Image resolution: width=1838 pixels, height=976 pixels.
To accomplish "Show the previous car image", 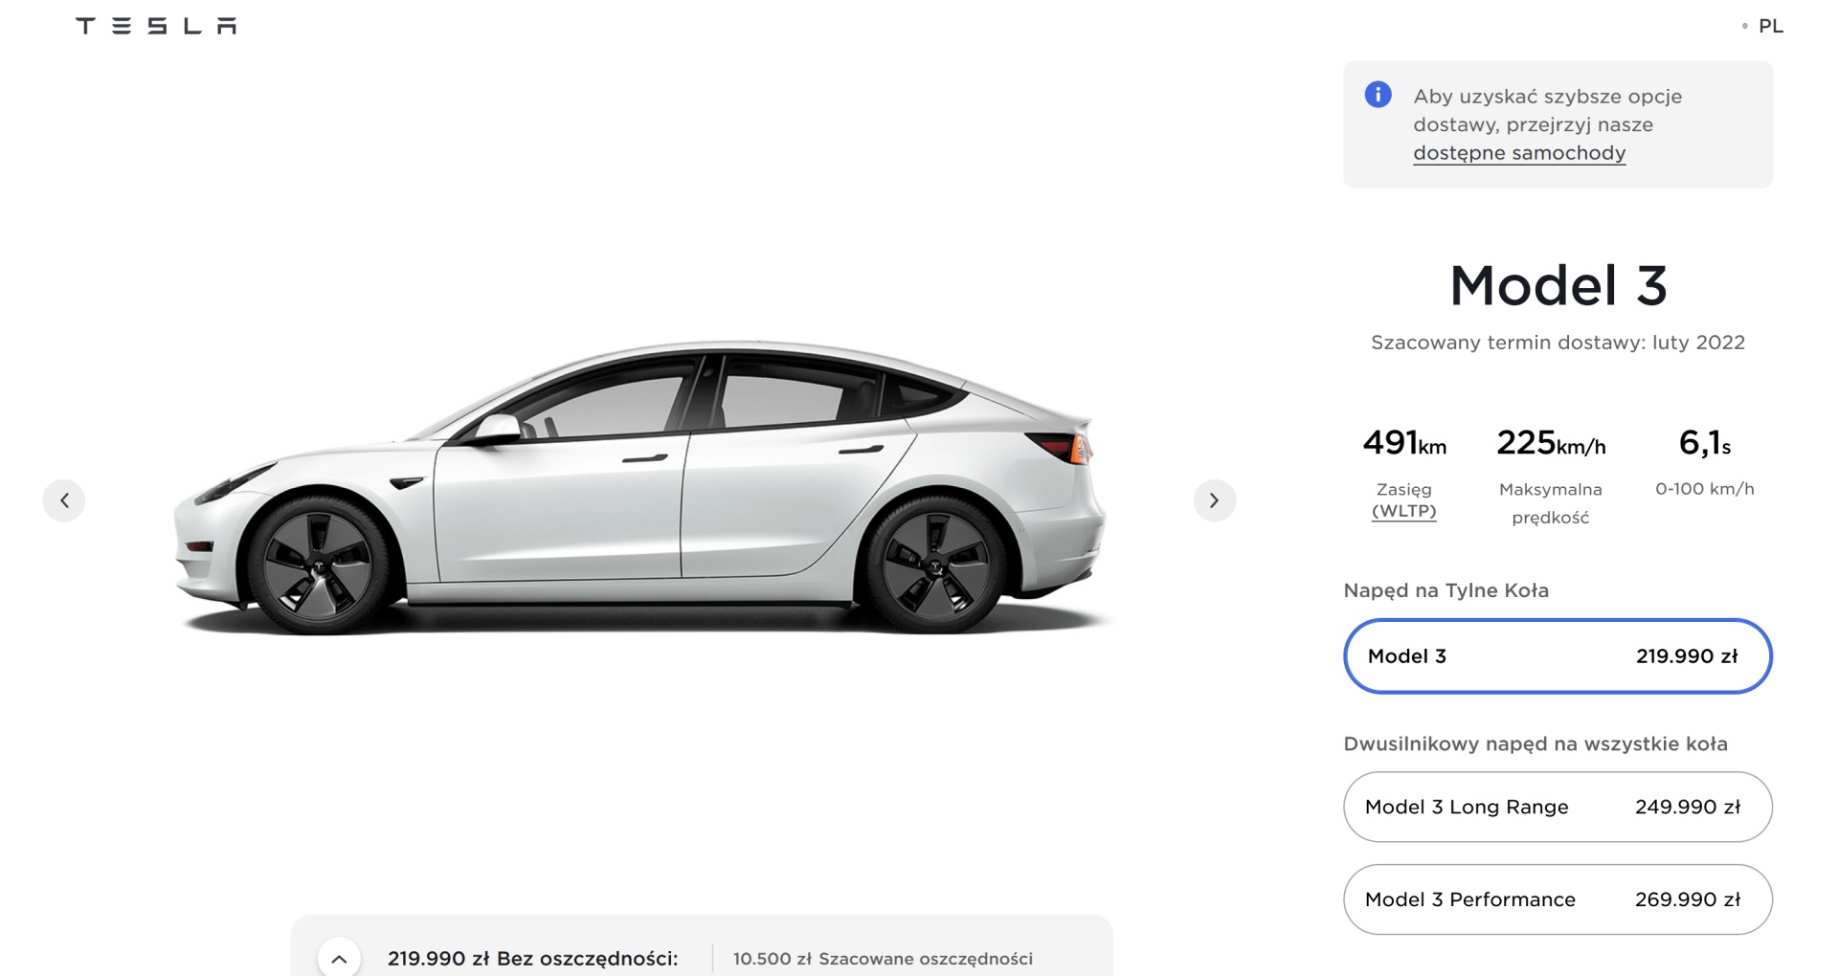I will (x=64, y=500).
